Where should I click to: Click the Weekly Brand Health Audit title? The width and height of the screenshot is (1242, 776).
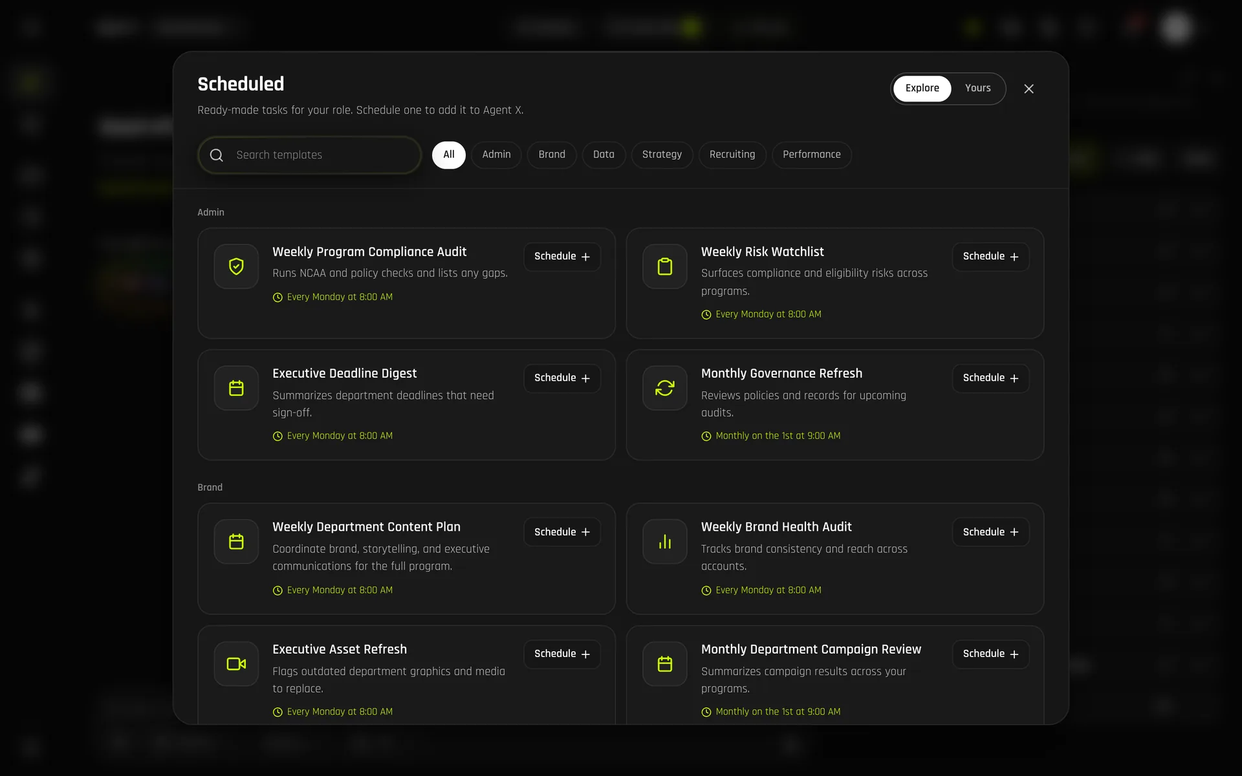pos(776,527)
